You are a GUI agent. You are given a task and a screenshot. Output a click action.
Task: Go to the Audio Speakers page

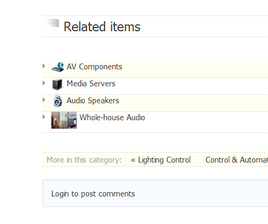coord(93,101)
